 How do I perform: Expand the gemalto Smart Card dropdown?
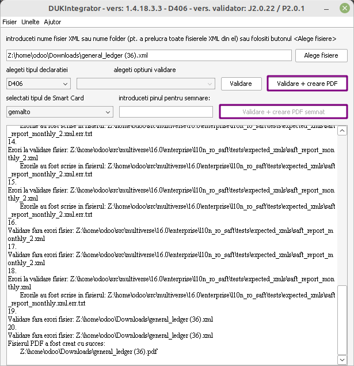click(x=60, y=111)
